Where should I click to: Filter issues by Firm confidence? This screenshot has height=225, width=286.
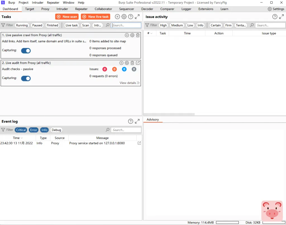pyautogui.click(x=228, y=25)
